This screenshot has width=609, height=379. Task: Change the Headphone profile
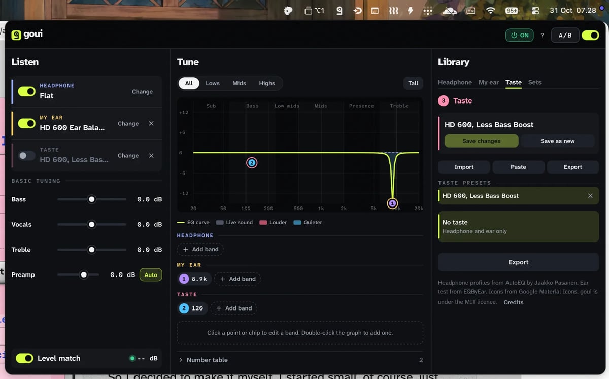142,92
